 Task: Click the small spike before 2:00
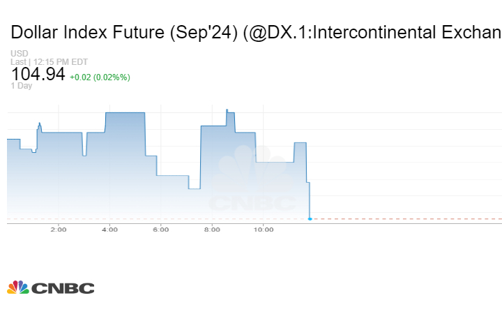pyautogui.click(x=39, y=124)
